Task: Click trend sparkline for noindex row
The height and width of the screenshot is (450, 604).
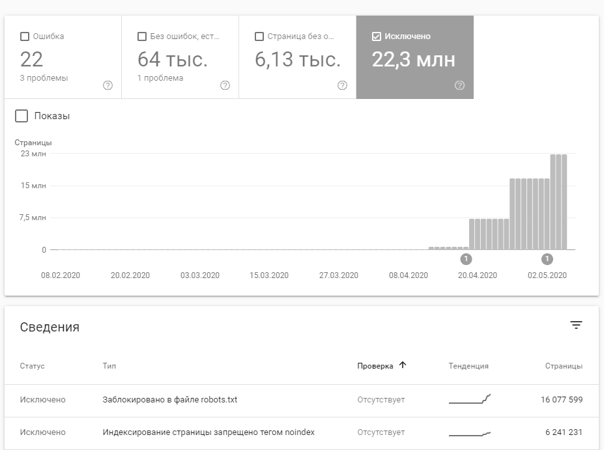Action: click(470, 432)
